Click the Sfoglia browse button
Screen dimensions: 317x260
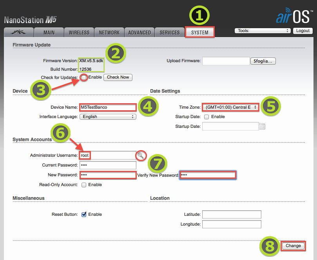(263, 61)
